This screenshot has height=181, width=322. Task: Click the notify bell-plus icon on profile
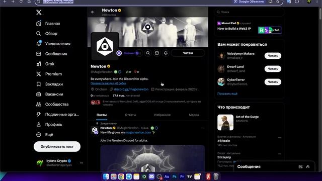click(166, 53)
